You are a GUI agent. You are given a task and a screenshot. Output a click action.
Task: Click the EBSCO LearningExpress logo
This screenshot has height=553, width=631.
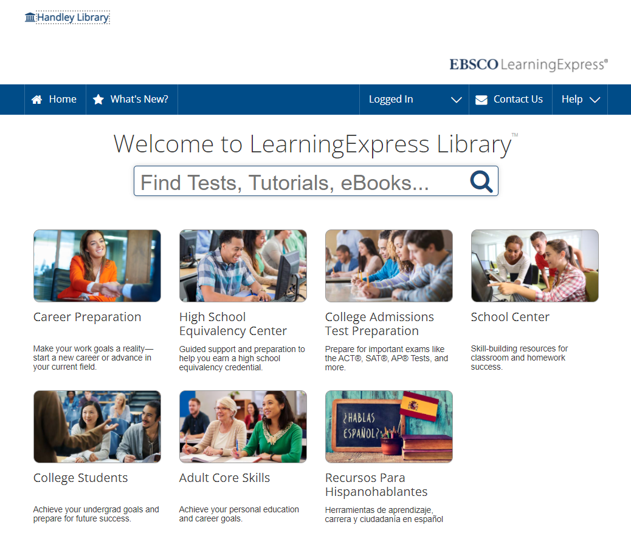[528, 64]
